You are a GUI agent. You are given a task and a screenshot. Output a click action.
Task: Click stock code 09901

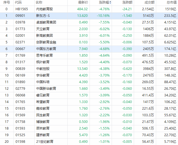pos(20,16)
